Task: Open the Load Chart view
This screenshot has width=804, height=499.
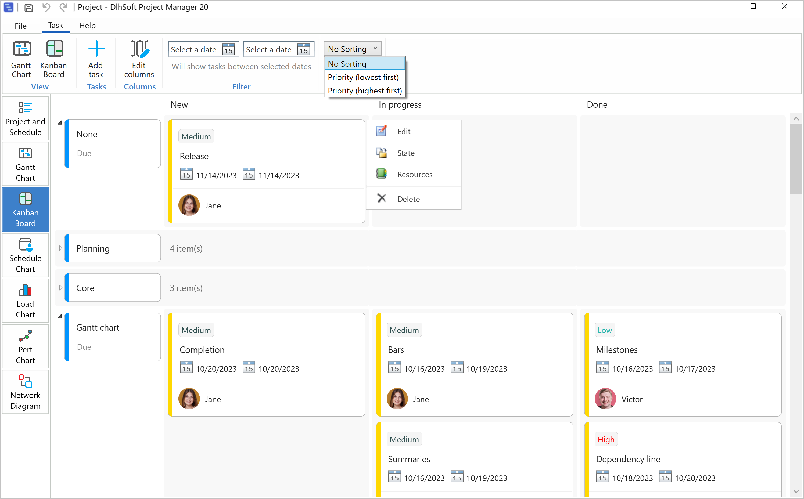Action: tap(25, 300)
